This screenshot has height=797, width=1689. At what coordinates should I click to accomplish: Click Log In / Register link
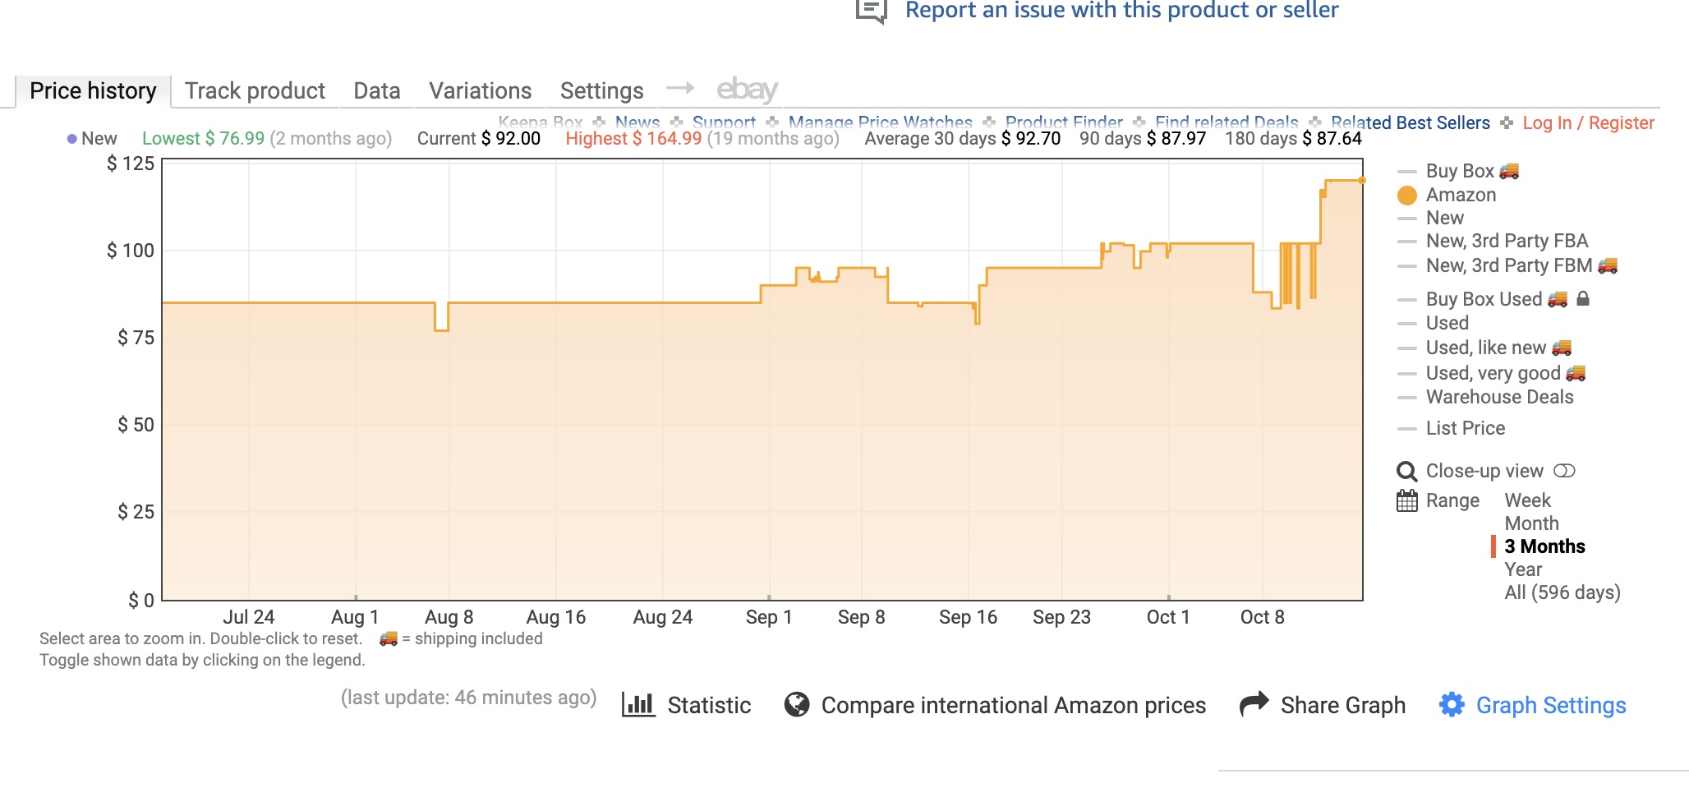[x=1587, y=123]
